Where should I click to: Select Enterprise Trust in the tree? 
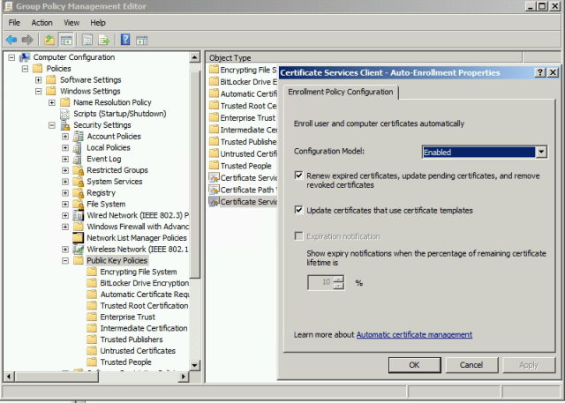(127, 317)
